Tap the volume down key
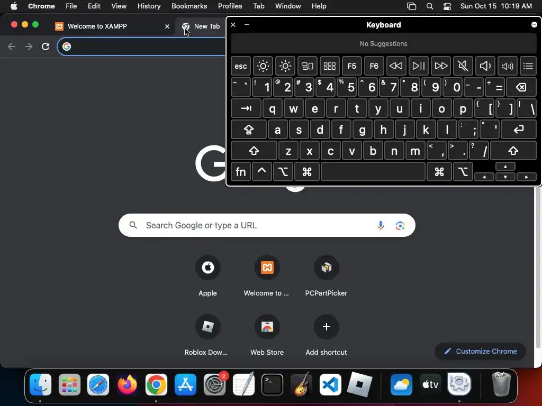The image size is (542, 406). coord(485,66)
